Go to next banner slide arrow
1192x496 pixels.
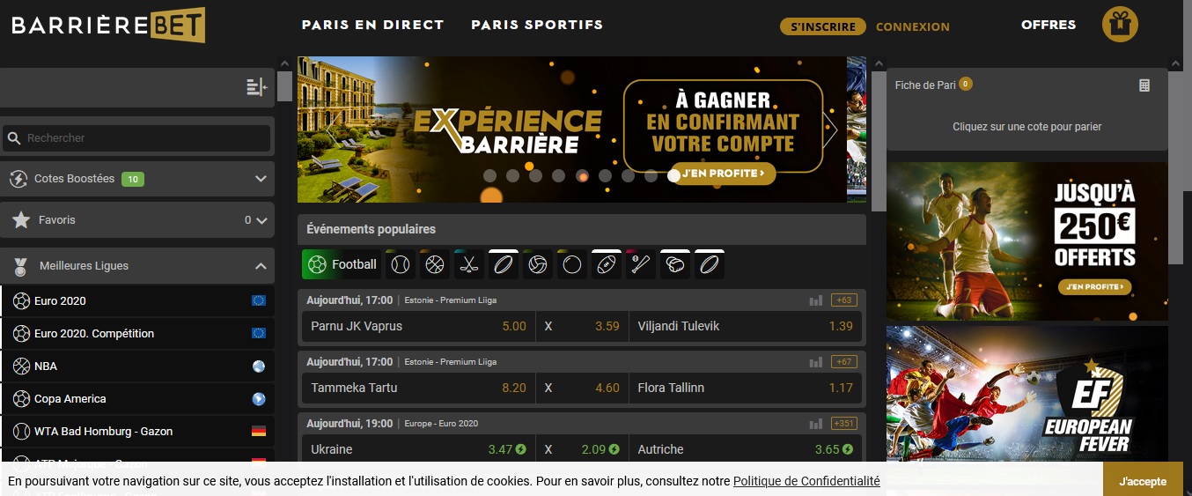point(829,130)
